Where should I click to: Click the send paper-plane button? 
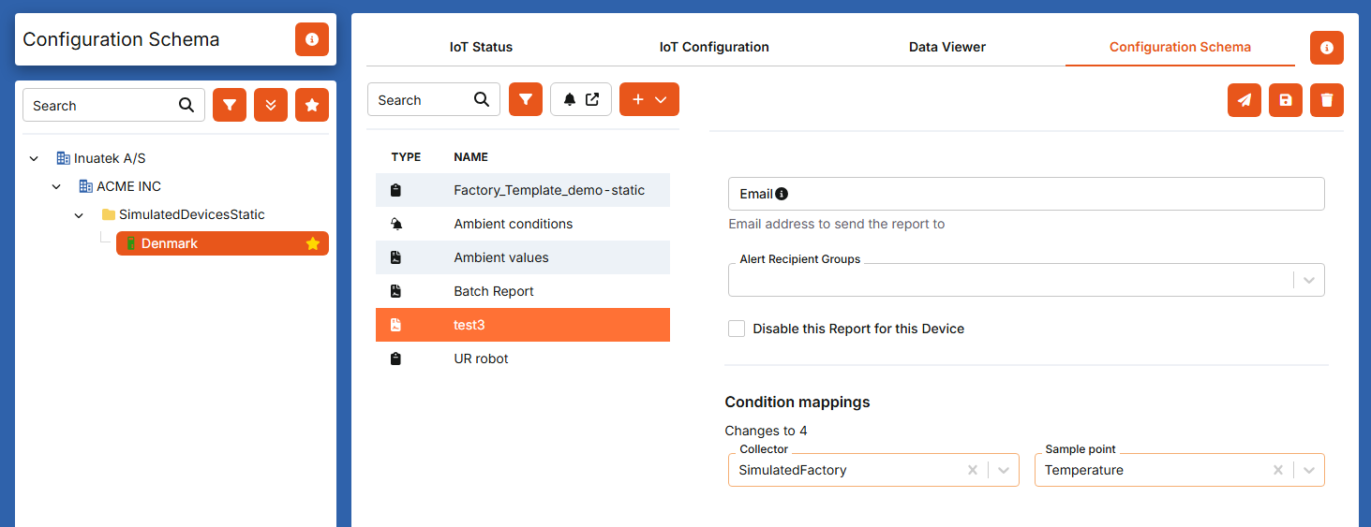(1244, 100)
